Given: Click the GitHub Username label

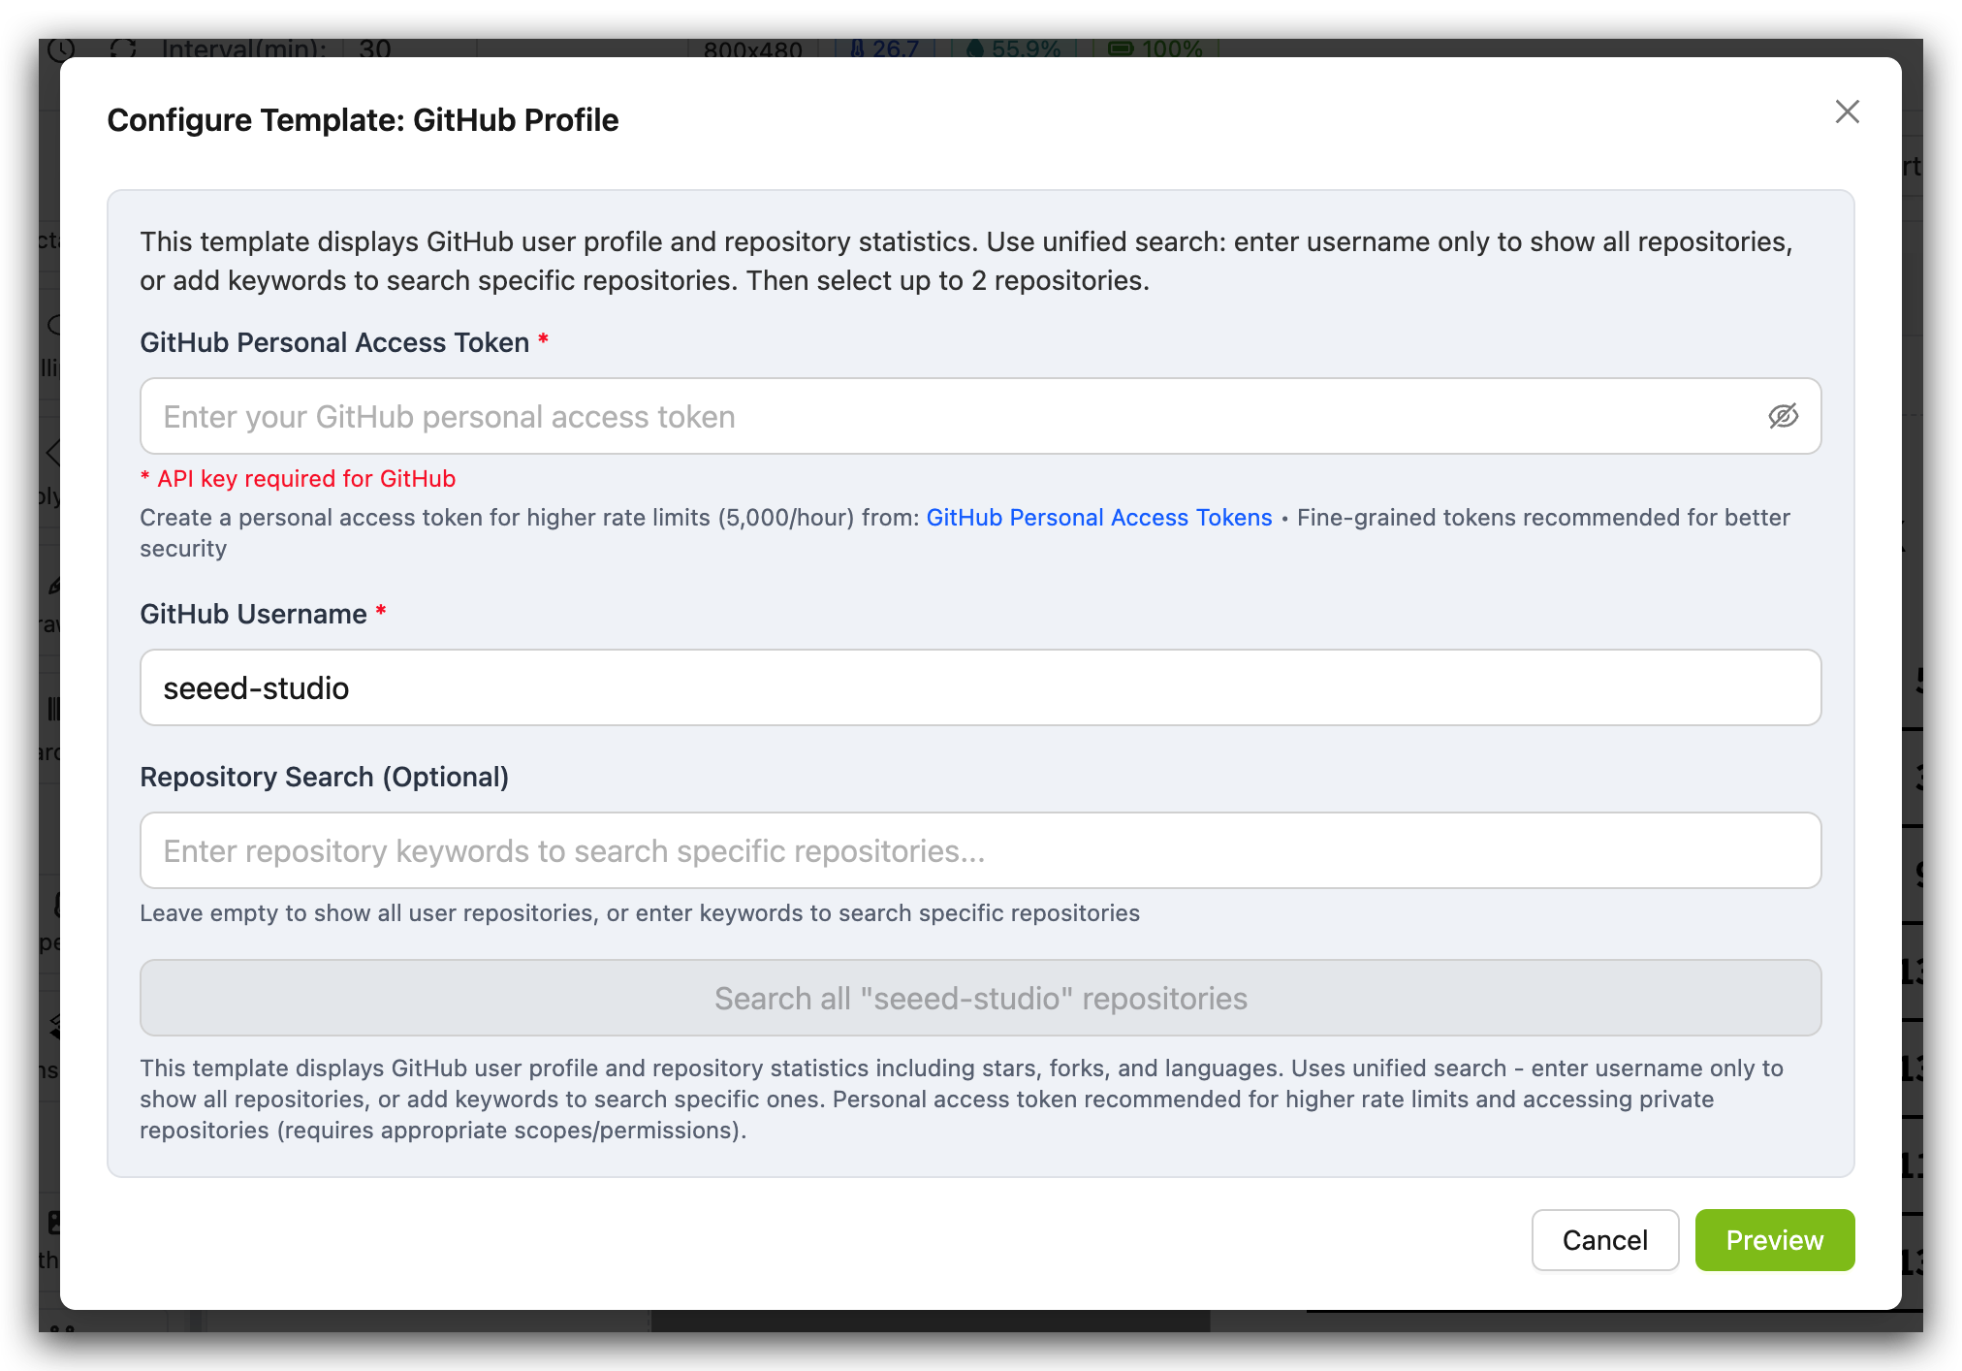Looking at the screenshot, I should point(253,614).
